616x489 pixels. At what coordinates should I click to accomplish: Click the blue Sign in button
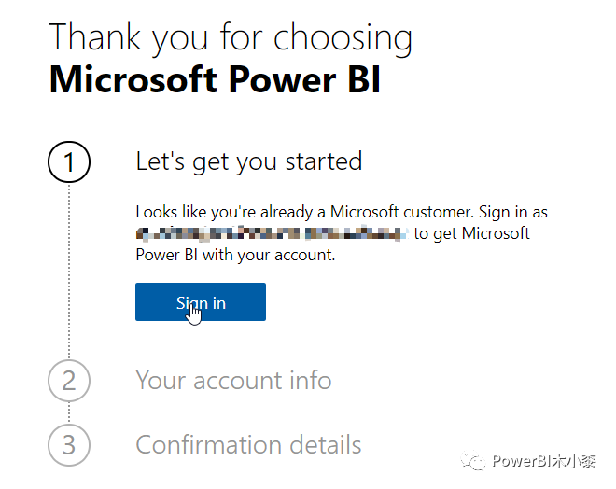pos(201,301)
